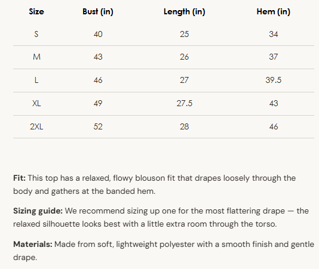Screen dimensions: 319x269
Task: Click the Bust (in) column header
Action: click(x=98, y=11)
